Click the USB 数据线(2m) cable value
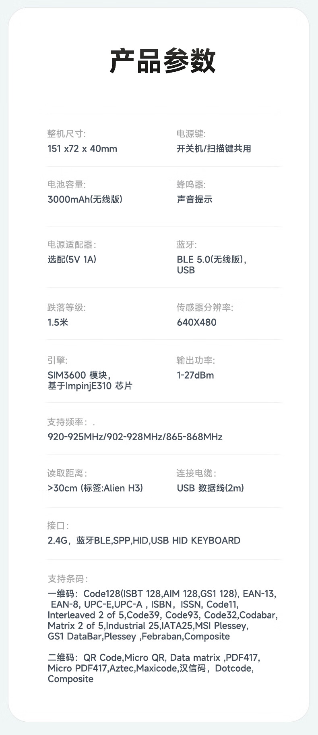Image resolution: width=318 pixels, height=735 pixels. 210,488
